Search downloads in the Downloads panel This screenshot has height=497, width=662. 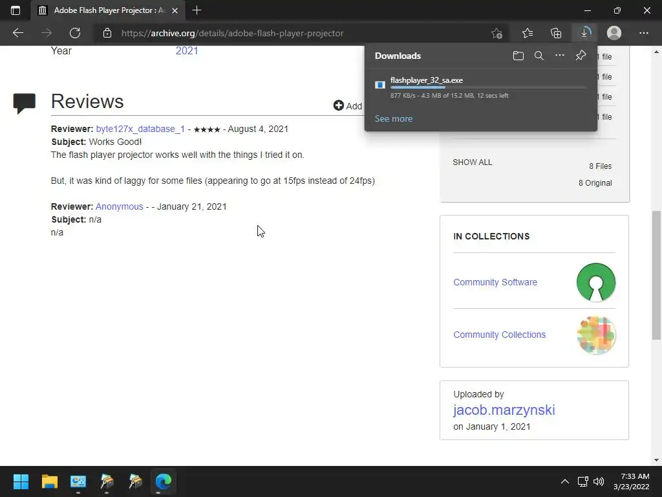point(539,56)
